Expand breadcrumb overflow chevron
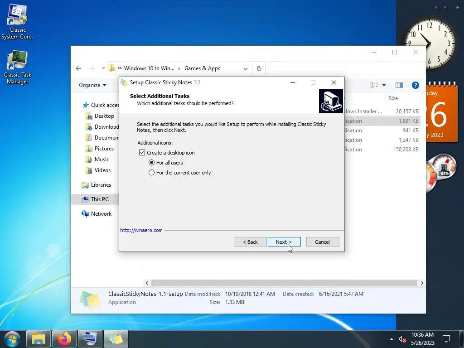 [x=120, y=68]
